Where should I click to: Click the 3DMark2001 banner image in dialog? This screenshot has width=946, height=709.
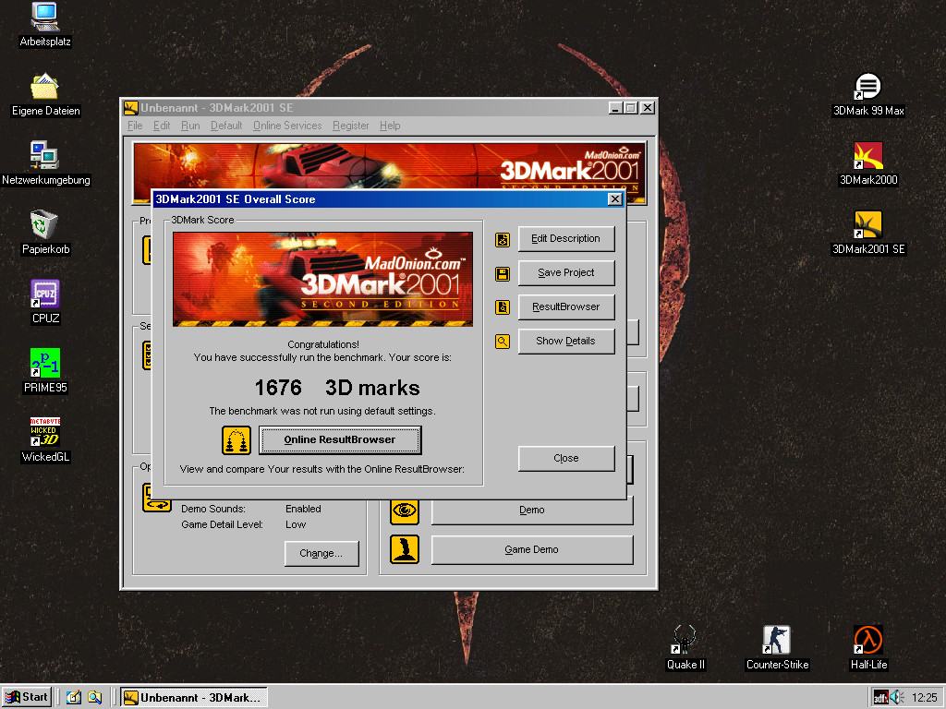tap(322, 279)
